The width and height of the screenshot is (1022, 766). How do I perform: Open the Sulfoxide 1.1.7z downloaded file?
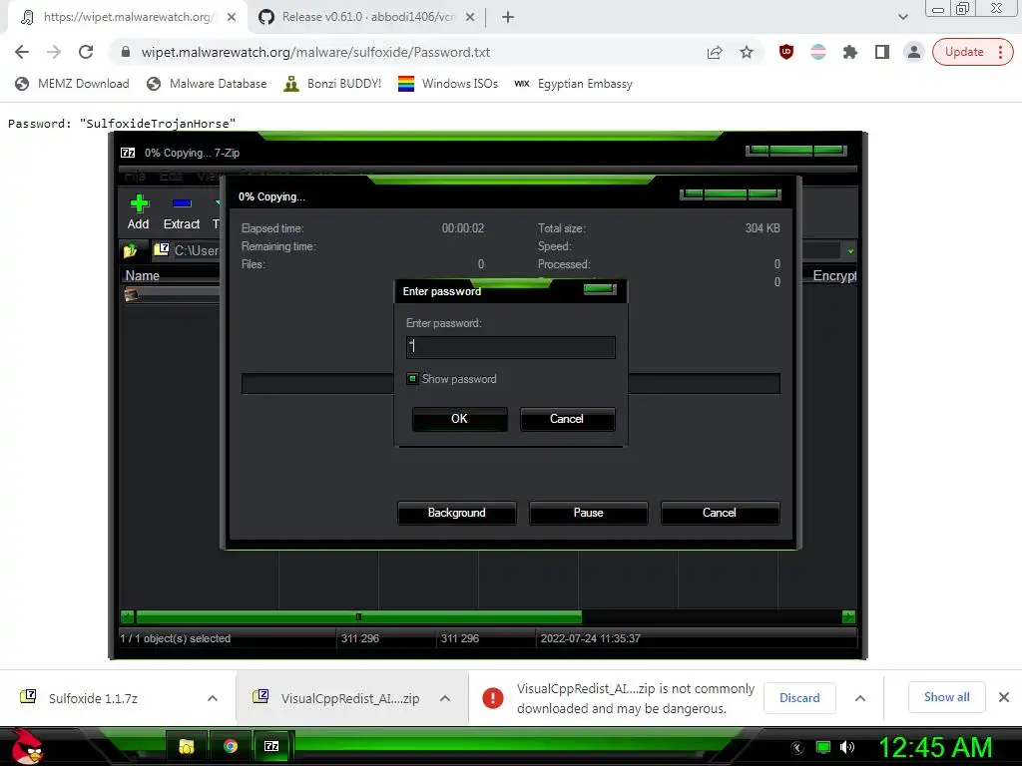(93, 698)
